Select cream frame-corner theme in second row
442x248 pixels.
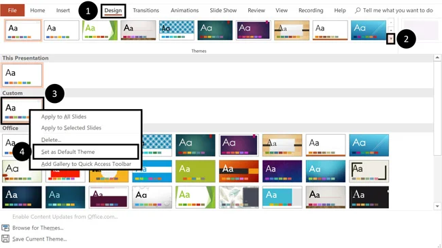tap(369, 171)
